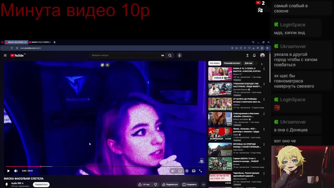Start voice search with the microphone icon
This screenshot has width=334, height=188.
pos(179,55)
